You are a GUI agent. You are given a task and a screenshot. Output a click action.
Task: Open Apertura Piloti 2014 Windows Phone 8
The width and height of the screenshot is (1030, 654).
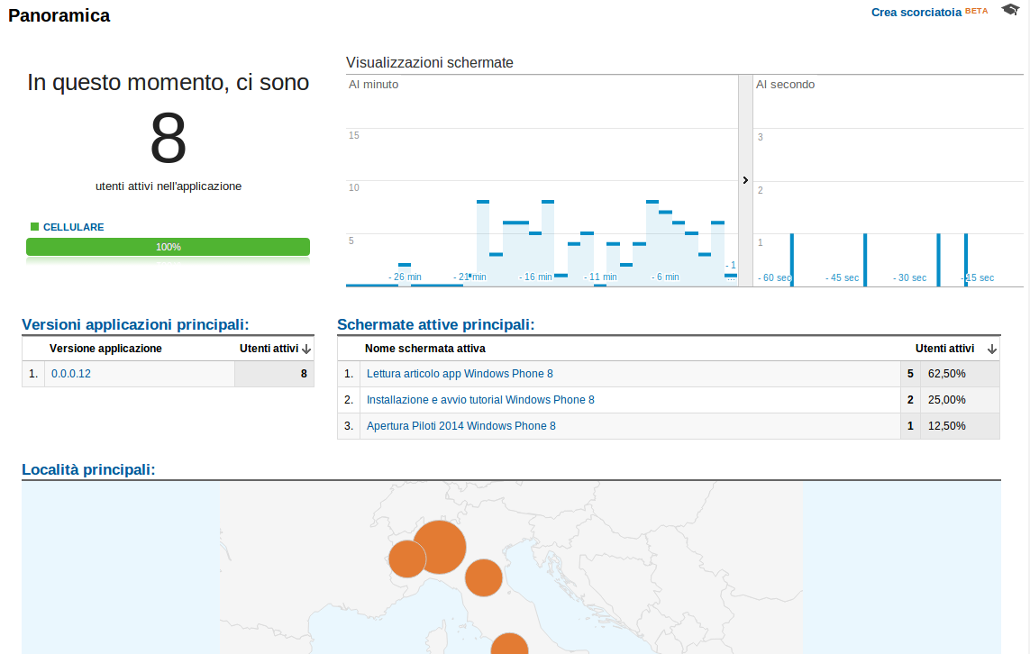coord(462,425)
